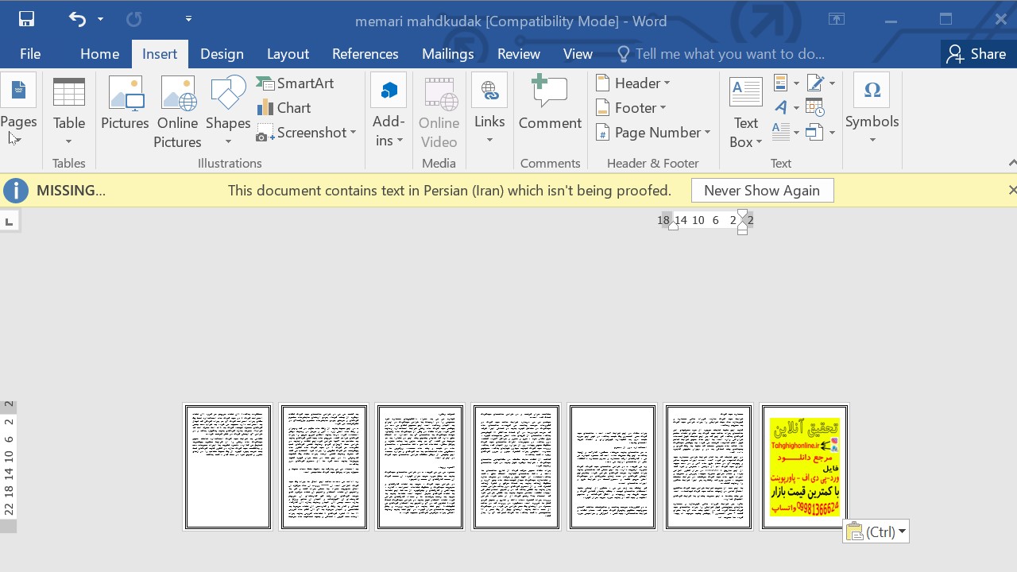Open the Text Box gallery
Viewport: 1017px width, 572px height.
[x=746, y=111]
